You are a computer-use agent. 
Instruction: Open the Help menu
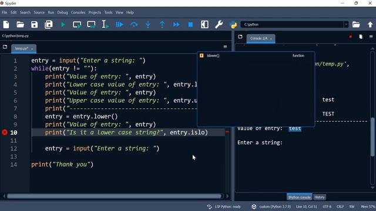click(130, 12)
